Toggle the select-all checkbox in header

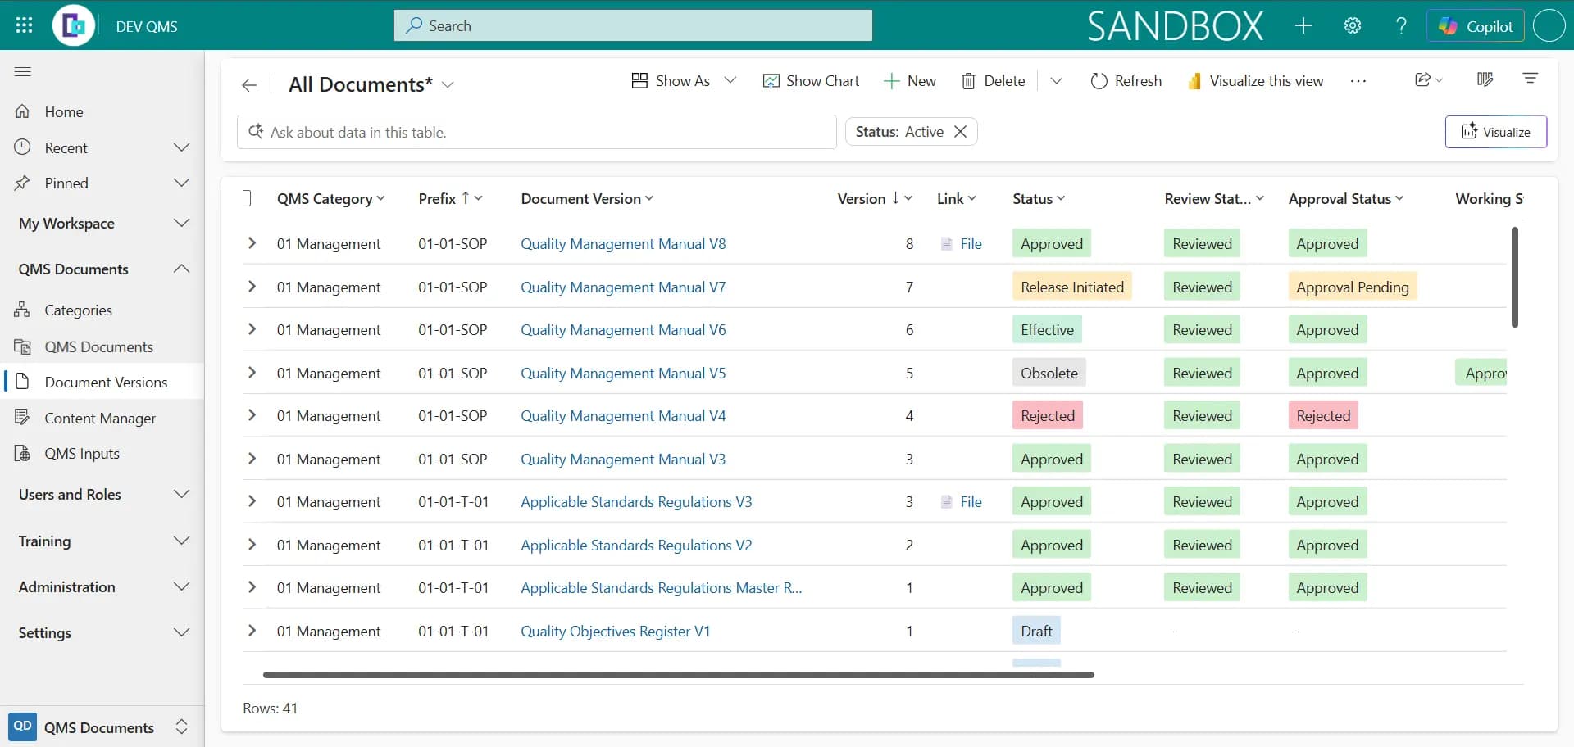[x=247, y=198]
